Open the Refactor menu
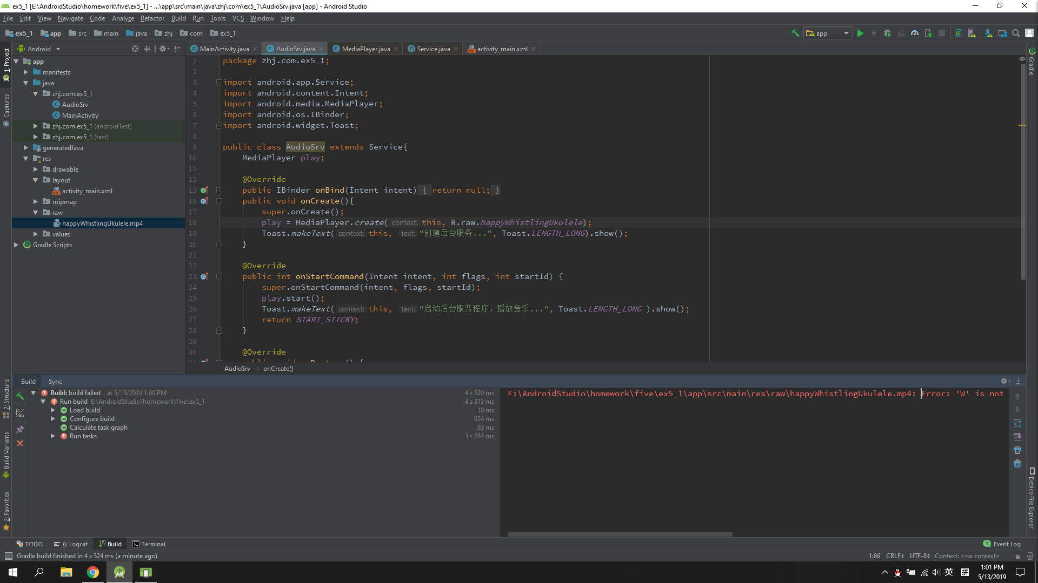 (x=152, y=18)
